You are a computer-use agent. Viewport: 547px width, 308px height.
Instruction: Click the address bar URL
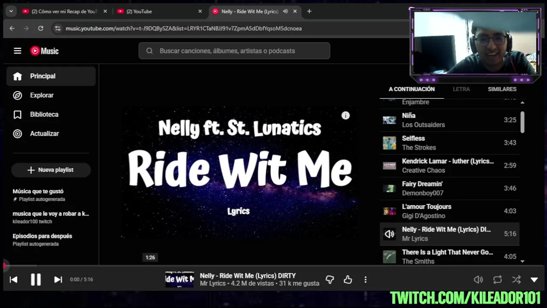click(x=184, y=29)
